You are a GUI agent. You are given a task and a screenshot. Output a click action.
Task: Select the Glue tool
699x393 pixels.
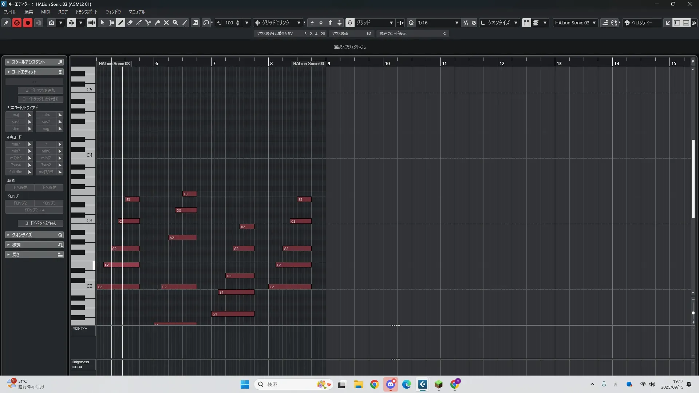click(x=157, y=23)
